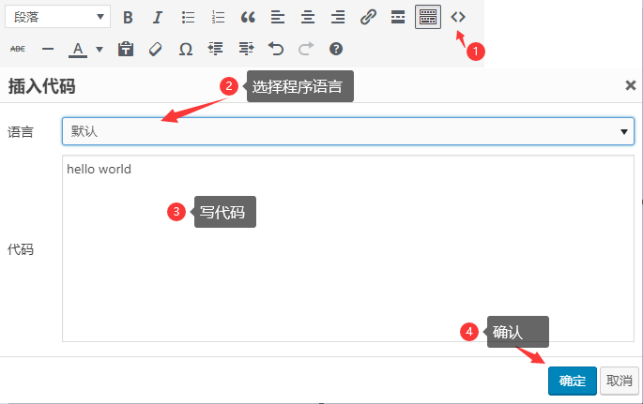Align text right

338,17
